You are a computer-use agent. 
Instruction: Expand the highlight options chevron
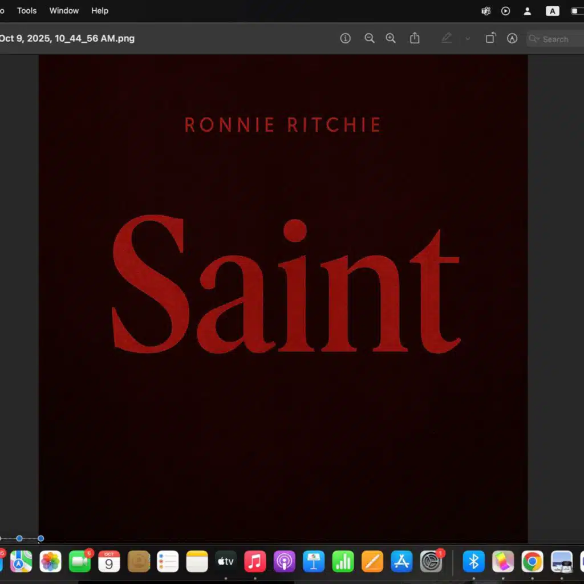468,39
